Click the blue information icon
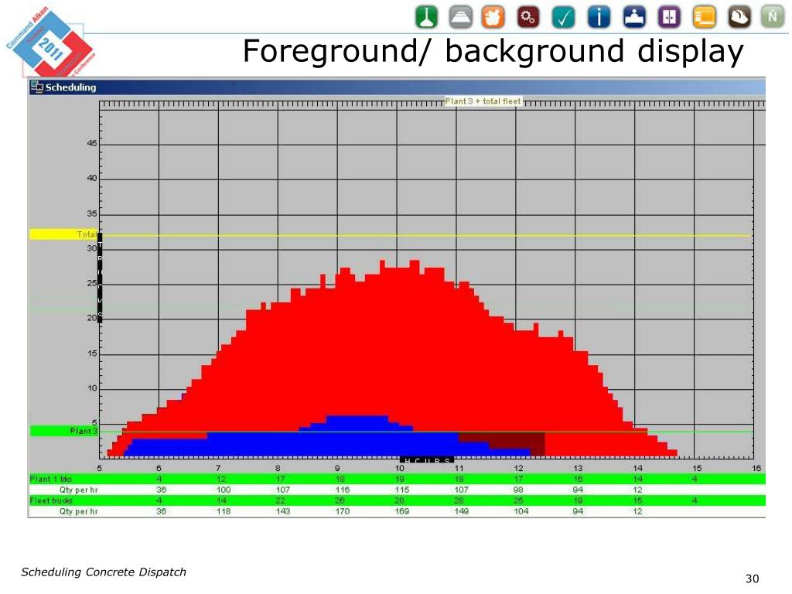792x594 pixels. [599, 15]
